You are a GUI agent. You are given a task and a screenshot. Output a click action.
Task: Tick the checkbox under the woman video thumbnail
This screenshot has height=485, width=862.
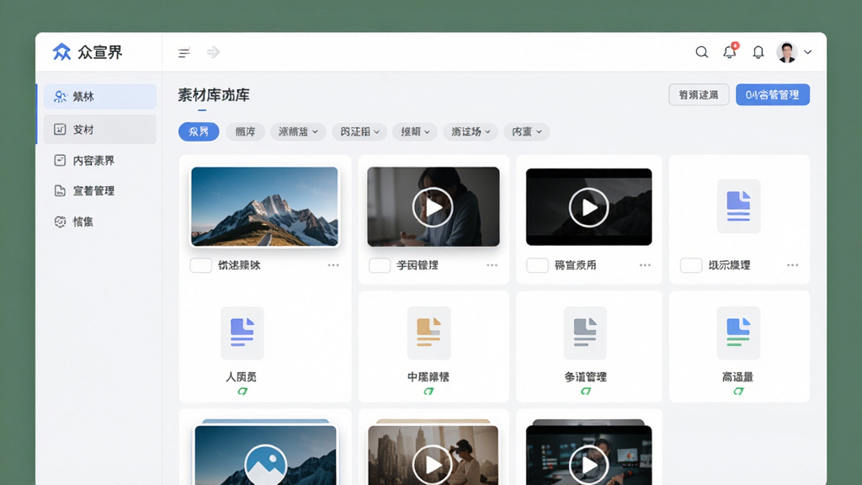click(380, 265)
